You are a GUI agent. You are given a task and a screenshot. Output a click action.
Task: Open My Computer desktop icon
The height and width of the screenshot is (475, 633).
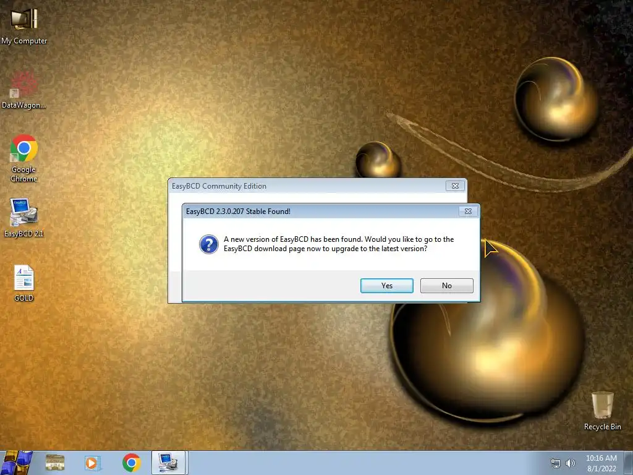point(24,26)
